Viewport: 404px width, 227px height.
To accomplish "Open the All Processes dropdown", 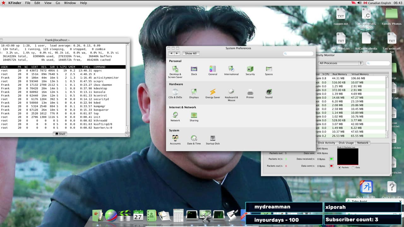I will 341,63.
